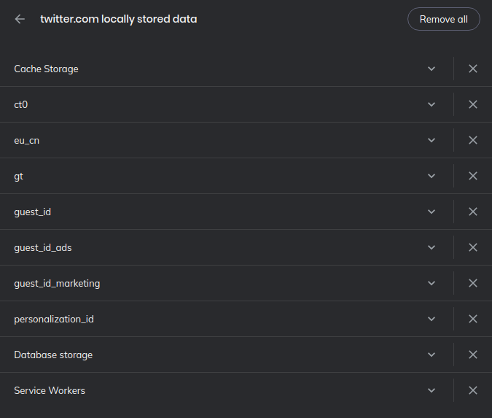
Task: Expand the eu_cn cookie details
Action: tap(432, 140)
